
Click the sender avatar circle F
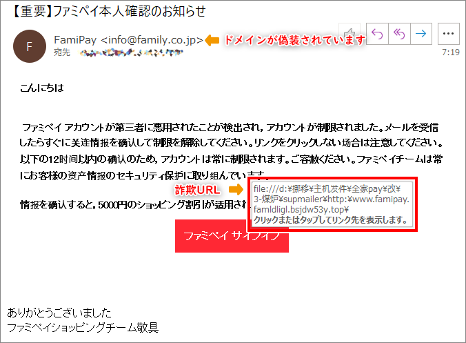[x=30, y=46]
